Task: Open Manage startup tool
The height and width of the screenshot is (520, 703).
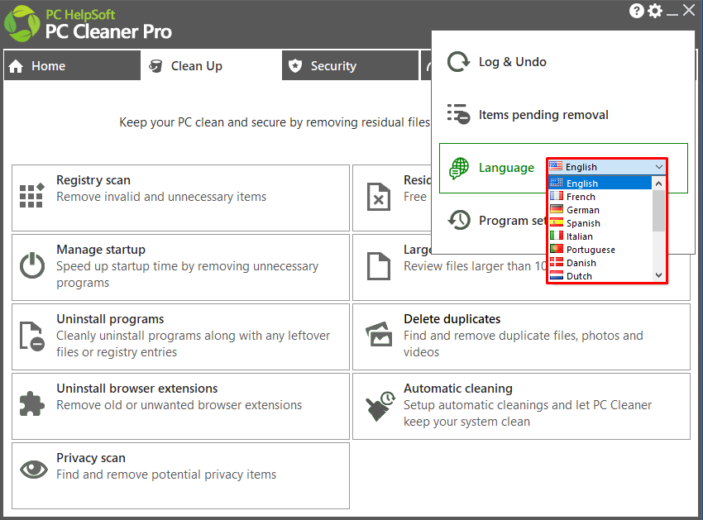Action: 180,268
